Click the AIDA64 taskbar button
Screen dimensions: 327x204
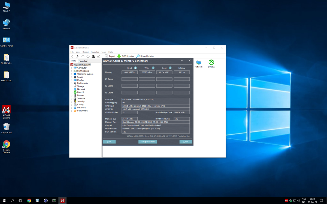pos(62,200)
